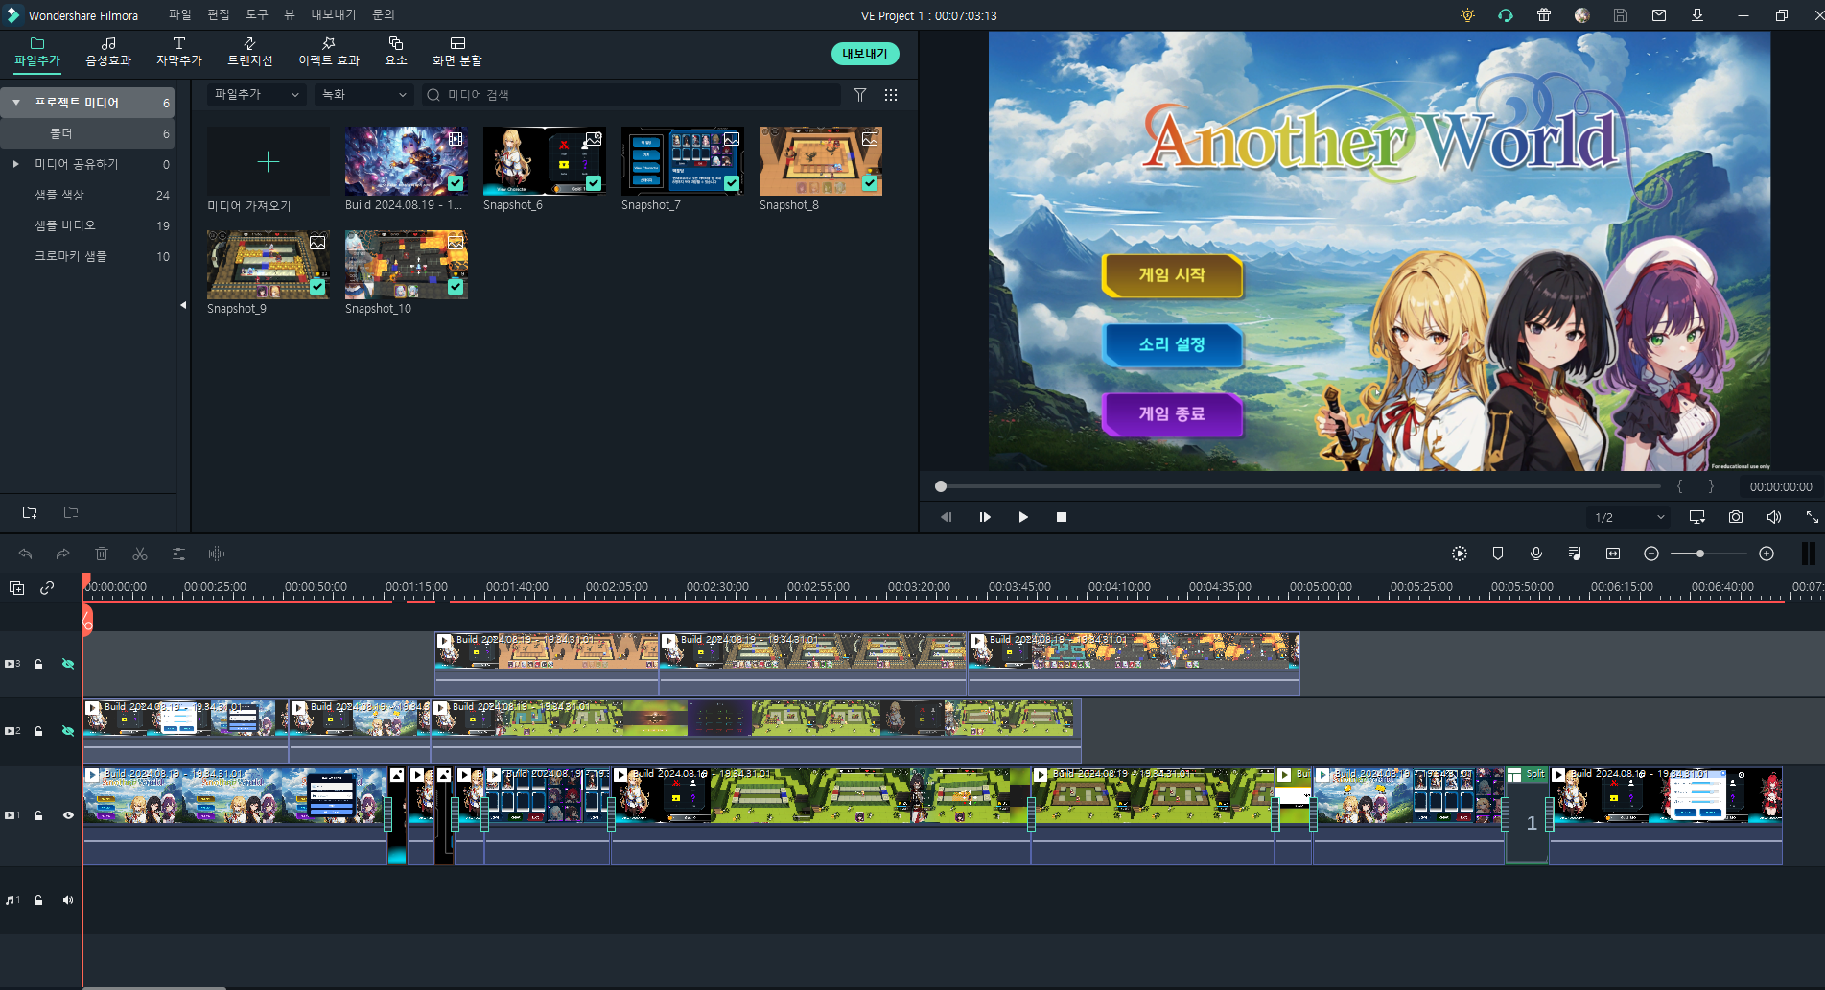Open the 자막추가 titles tab
Viewport: 1825px width, 990px height.
[179, 52]
